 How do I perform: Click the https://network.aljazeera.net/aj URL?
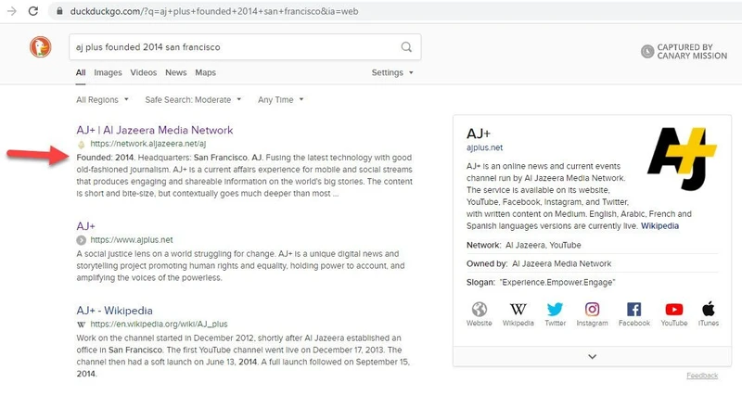tap(148, 144)
